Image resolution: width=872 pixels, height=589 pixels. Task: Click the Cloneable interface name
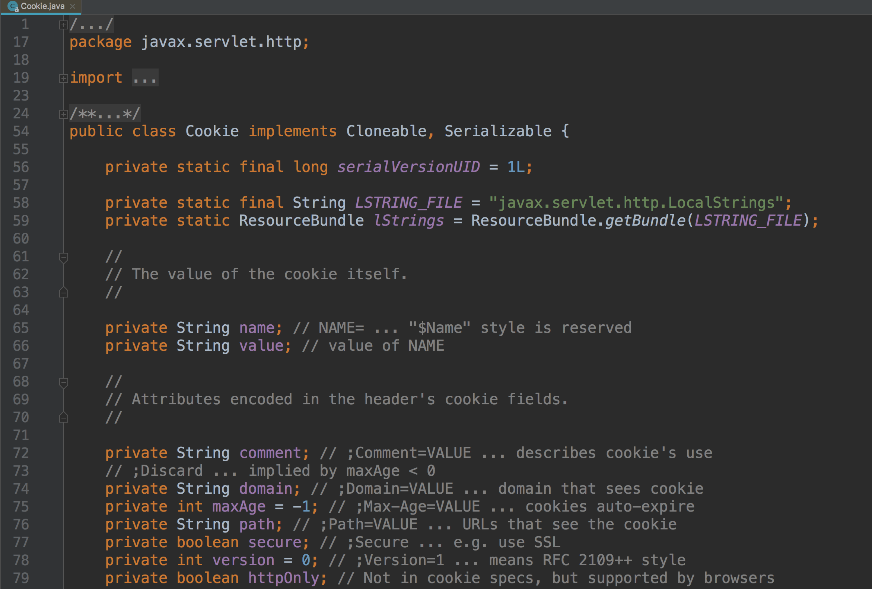(386, 131)
